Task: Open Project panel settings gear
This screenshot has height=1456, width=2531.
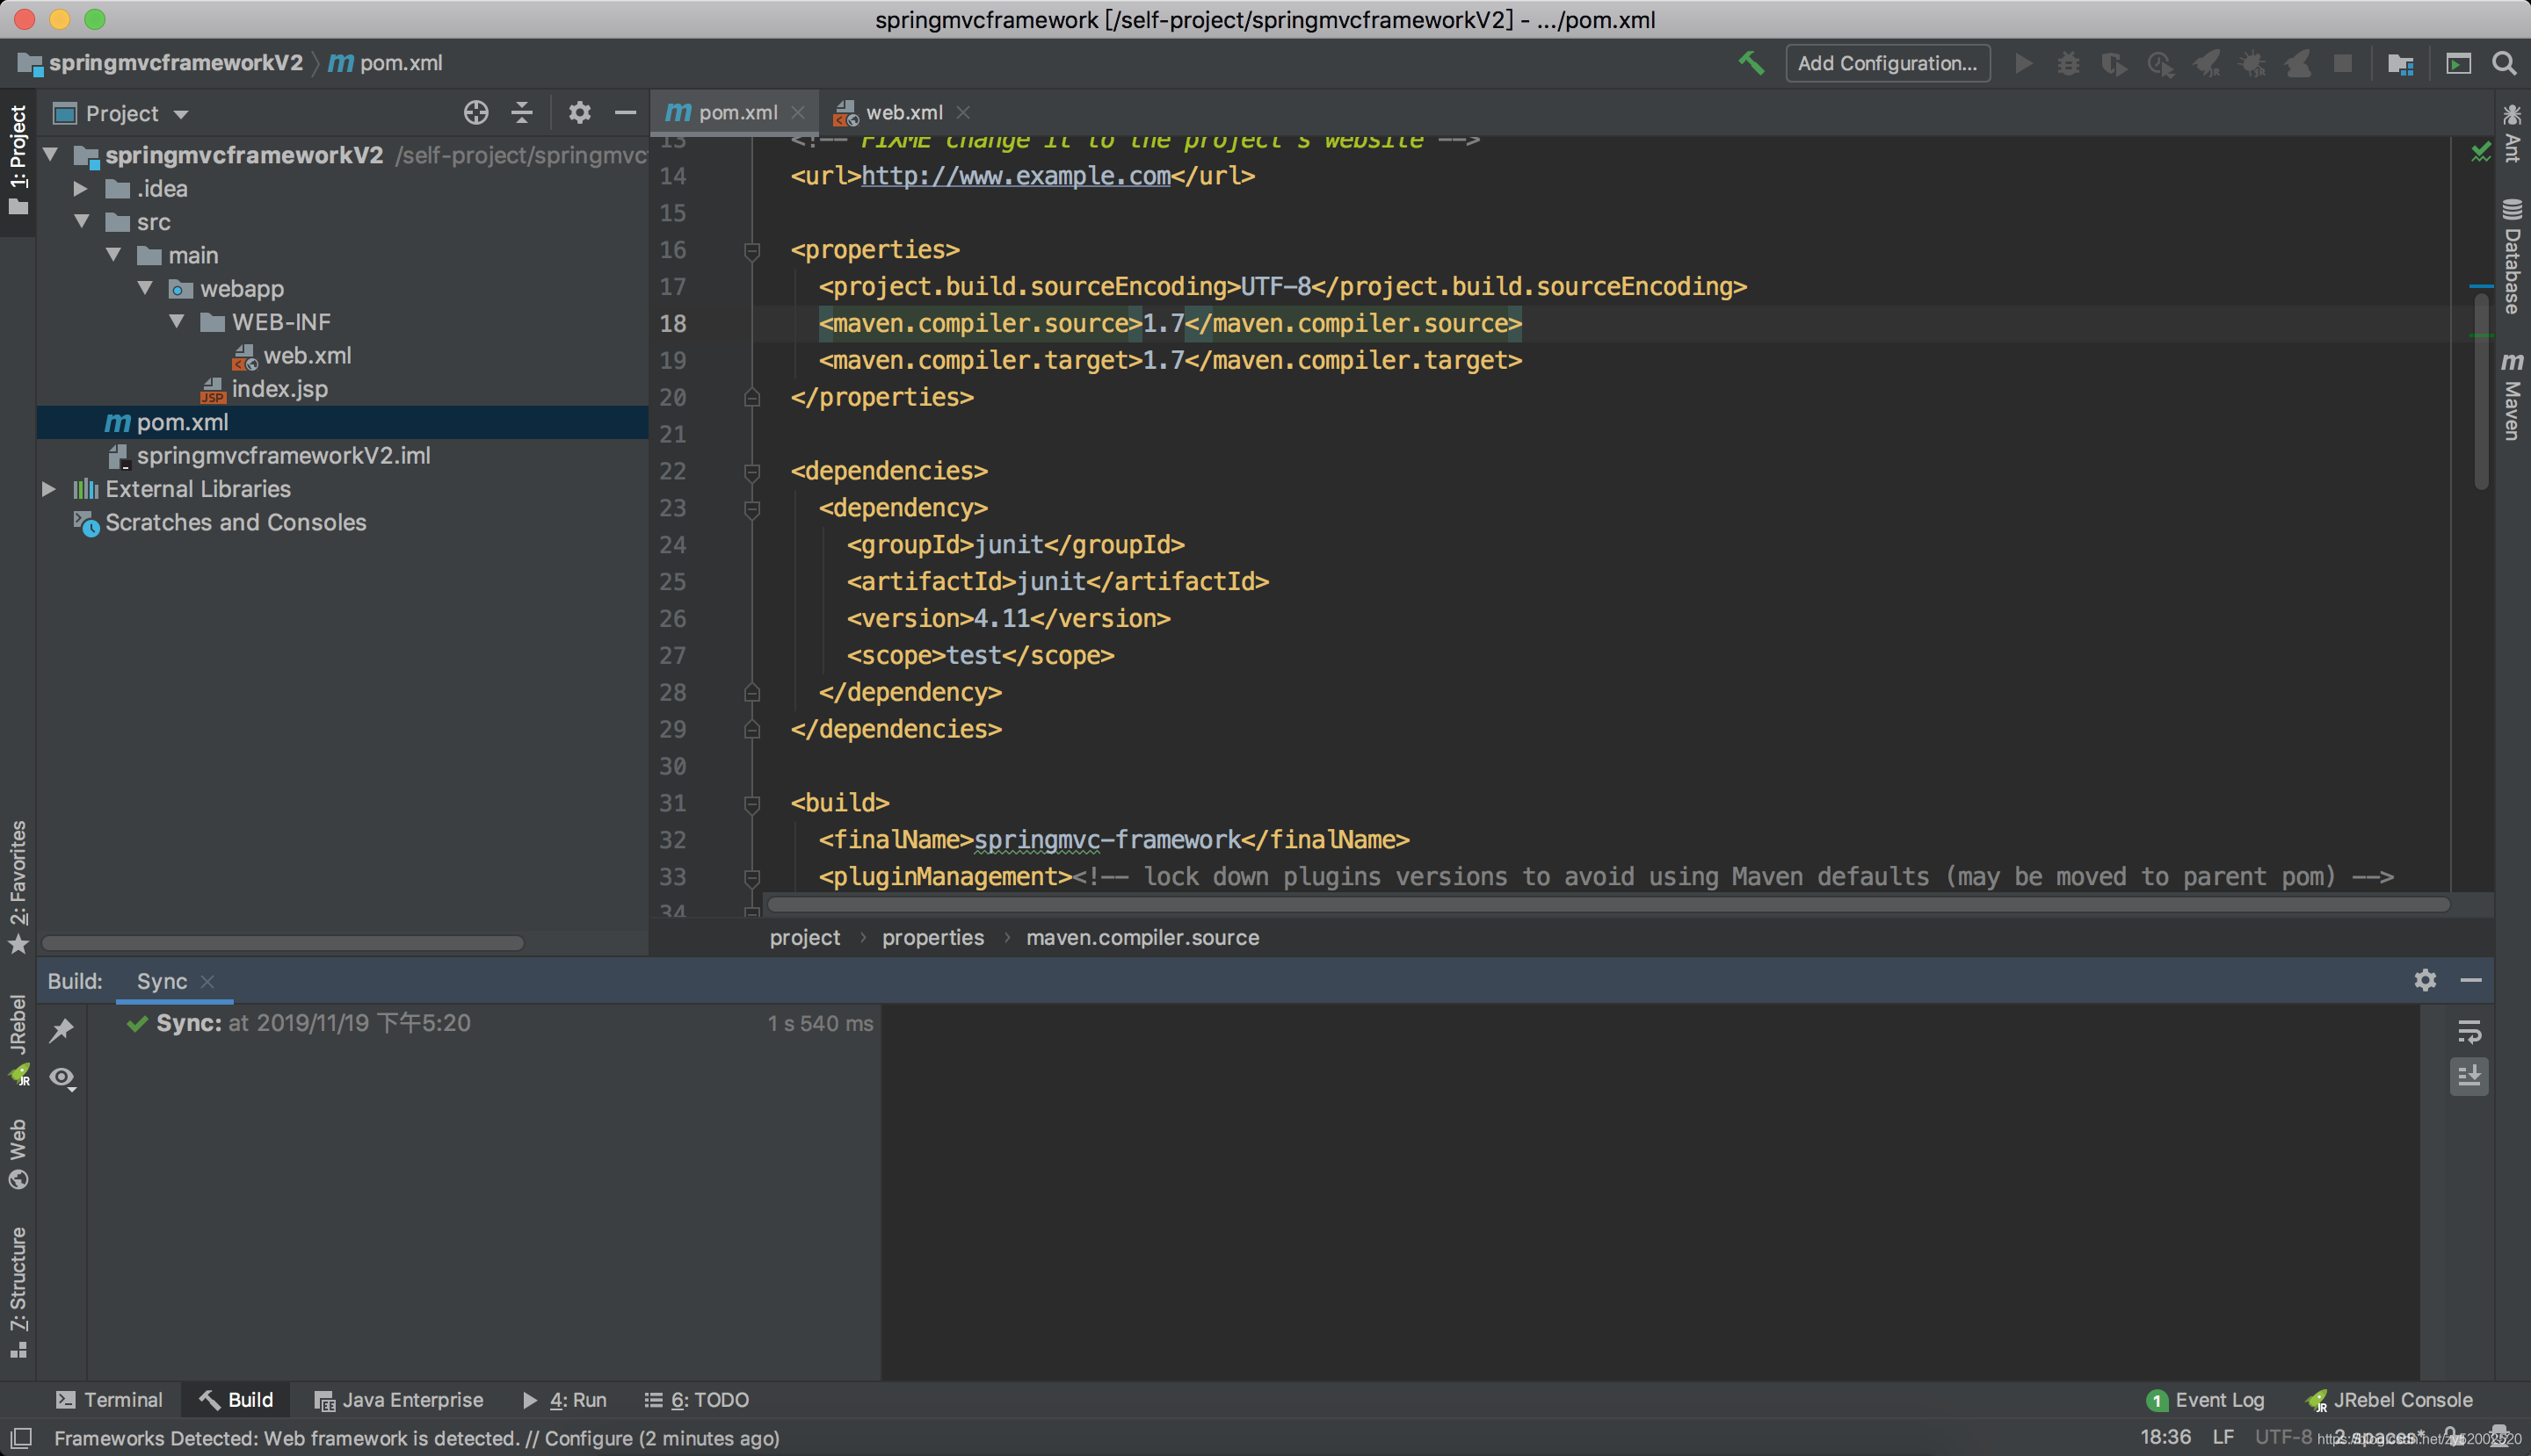Action: coord(579,113)
